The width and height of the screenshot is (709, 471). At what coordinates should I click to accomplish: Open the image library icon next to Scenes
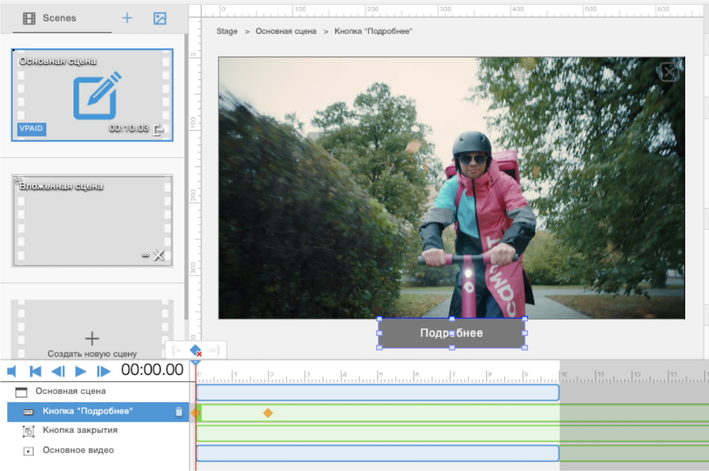160,18
